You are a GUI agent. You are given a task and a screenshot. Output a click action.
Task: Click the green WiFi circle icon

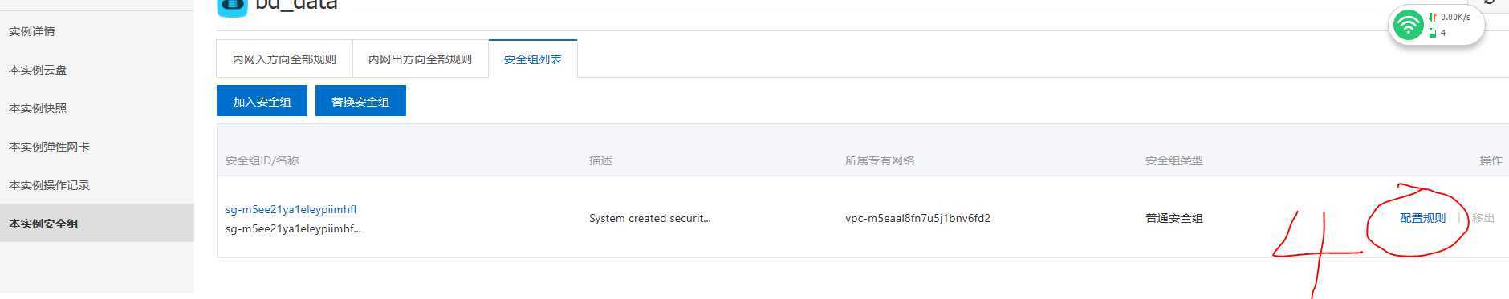click(1409, 25)
